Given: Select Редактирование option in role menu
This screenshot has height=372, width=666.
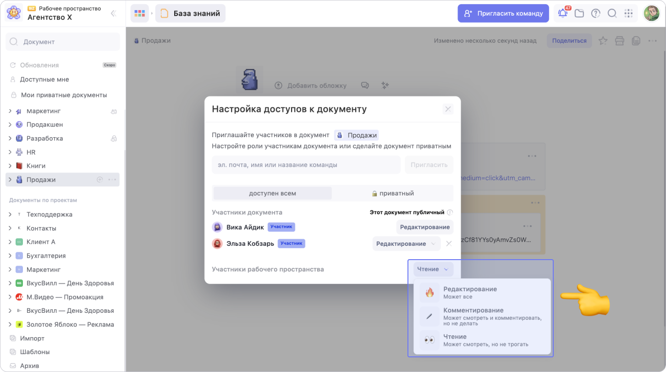Looking at the screenshot, I should coord(482,293).
